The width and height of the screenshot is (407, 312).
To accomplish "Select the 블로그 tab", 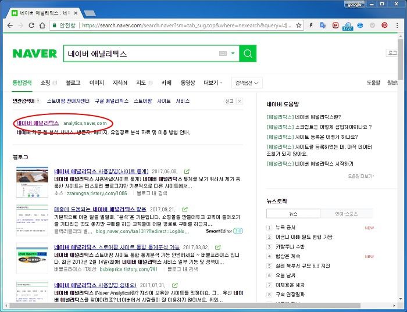I will click(73, 83).
